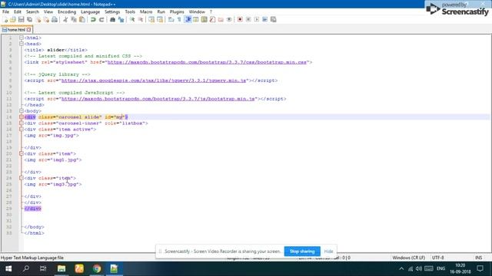
Task: Follow the bootstrap.min.css link
Action: 207,62
